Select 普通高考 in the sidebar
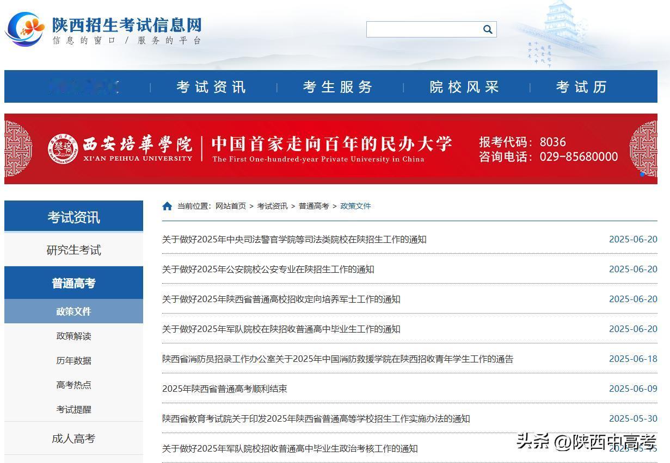Image resolution: width=670 pixels, height=463 pixels. (x=73, y=283)
